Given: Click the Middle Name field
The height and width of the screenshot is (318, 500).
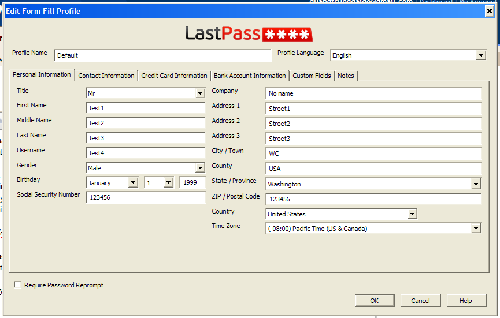Looking at the screenshot, I should [x=146, y=123].
